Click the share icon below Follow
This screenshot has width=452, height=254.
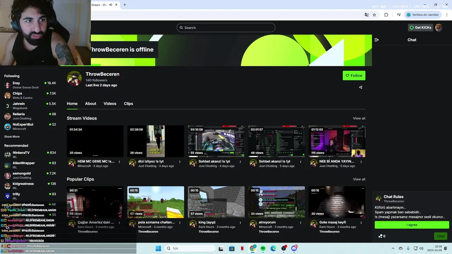pyautogui.click(x=361, y=87)
